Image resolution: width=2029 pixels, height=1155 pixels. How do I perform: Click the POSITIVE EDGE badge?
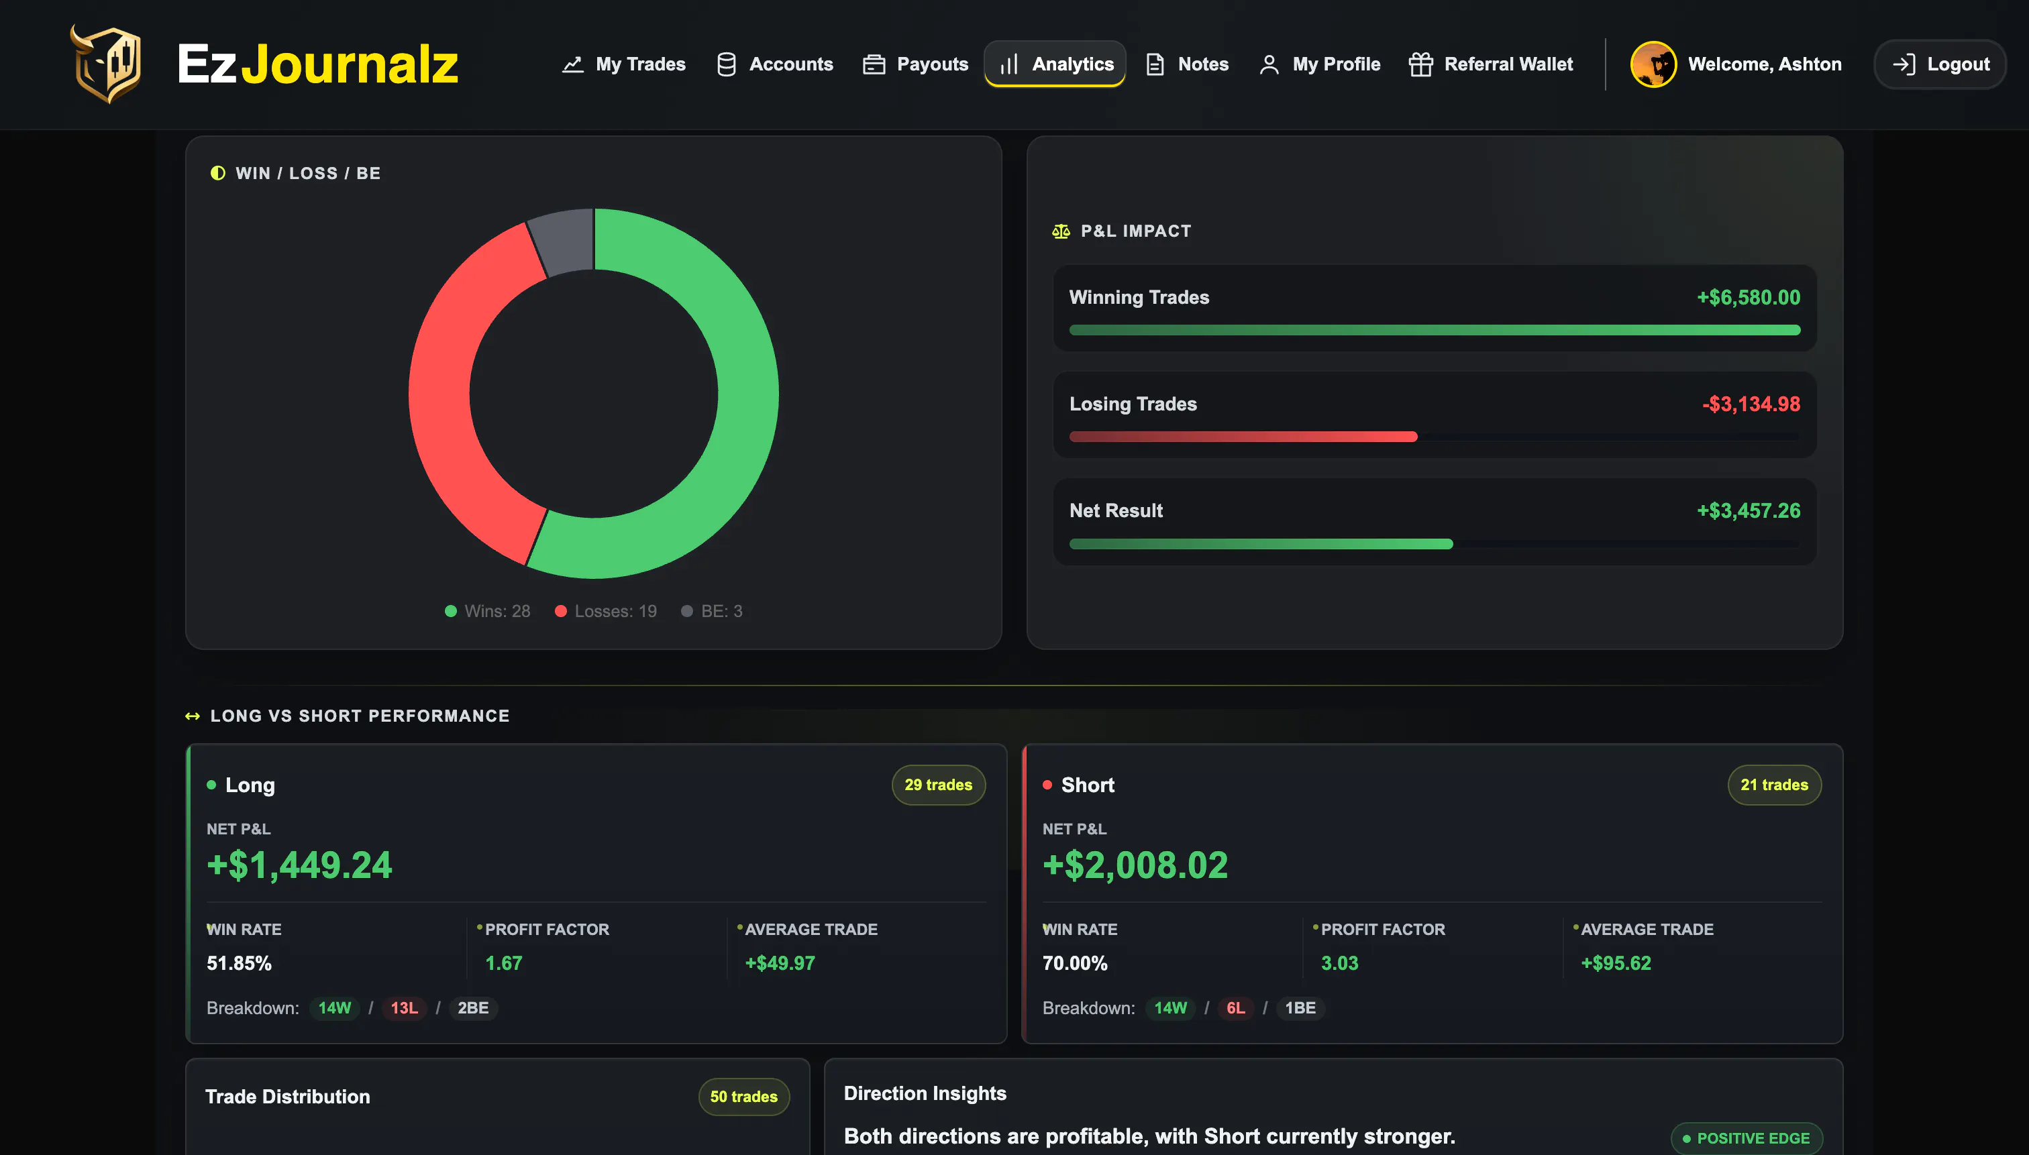click(x=1746, y=1138)
